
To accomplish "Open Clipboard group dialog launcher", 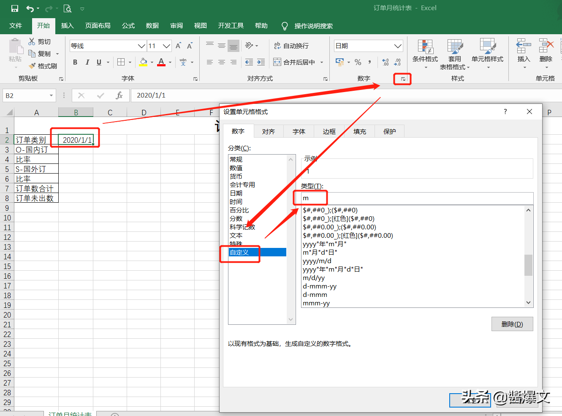I will coord(61,79).
